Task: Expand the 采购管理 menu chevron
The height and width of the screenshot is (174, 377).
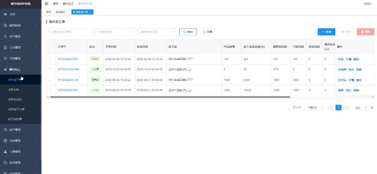Action: [36, 58]
